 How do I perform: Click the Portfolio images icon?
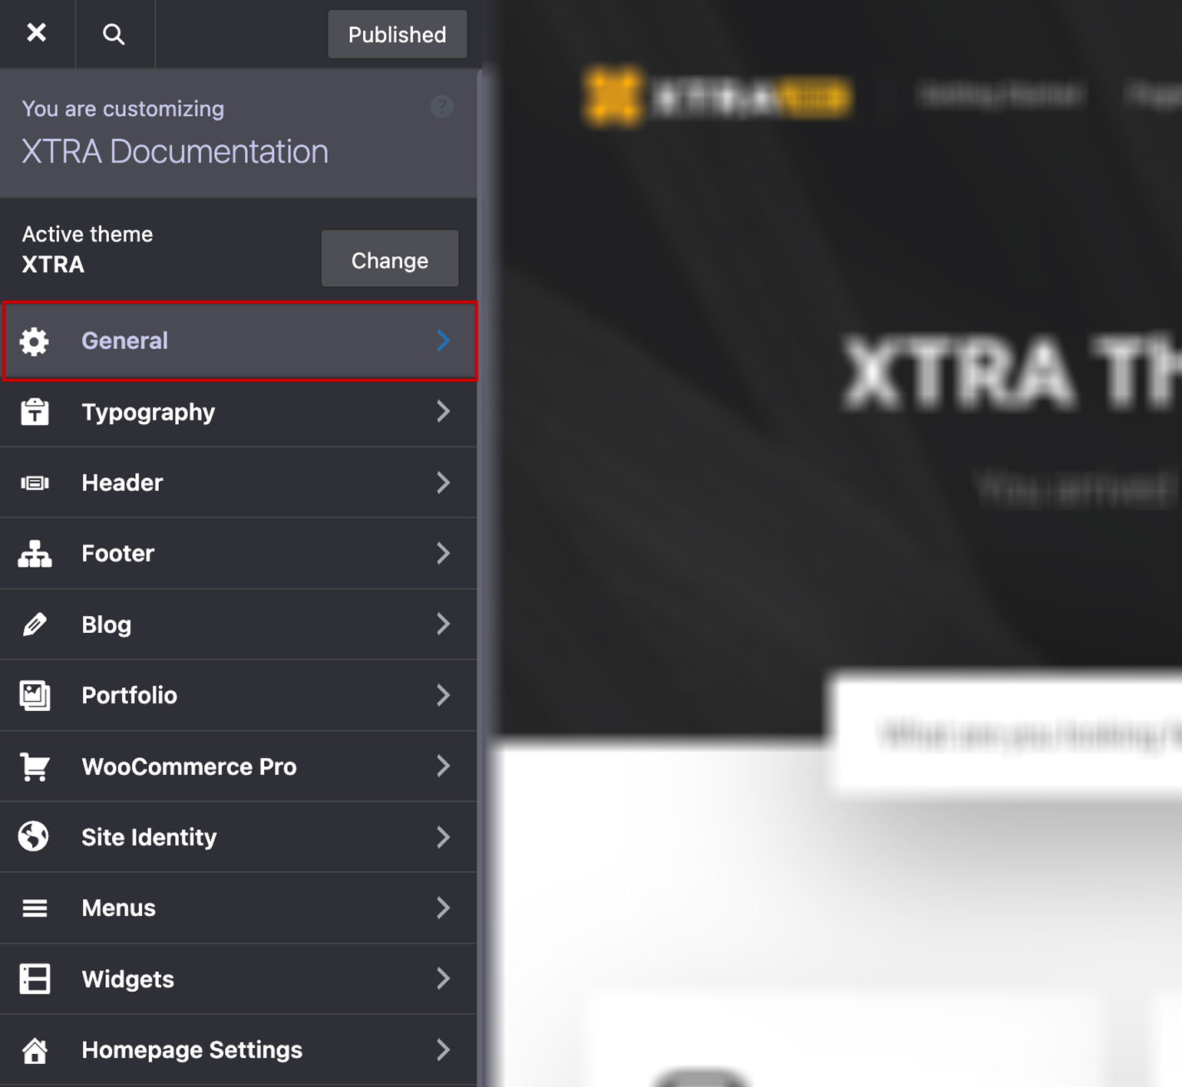35,696
